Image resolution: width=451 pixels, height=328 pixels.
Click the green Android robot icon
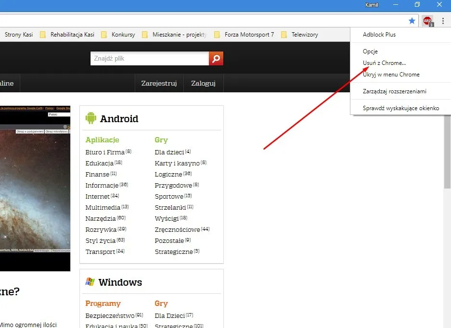pos(91,118)
